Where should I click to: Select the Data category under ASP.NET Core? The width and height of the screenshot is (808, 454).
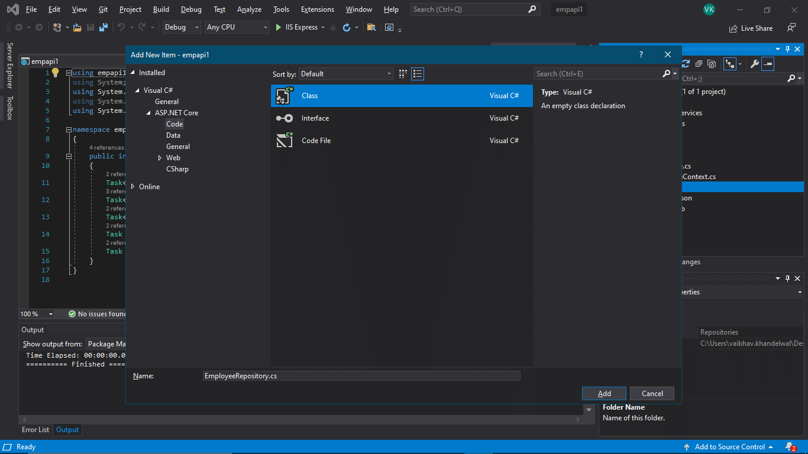point(173,135)
